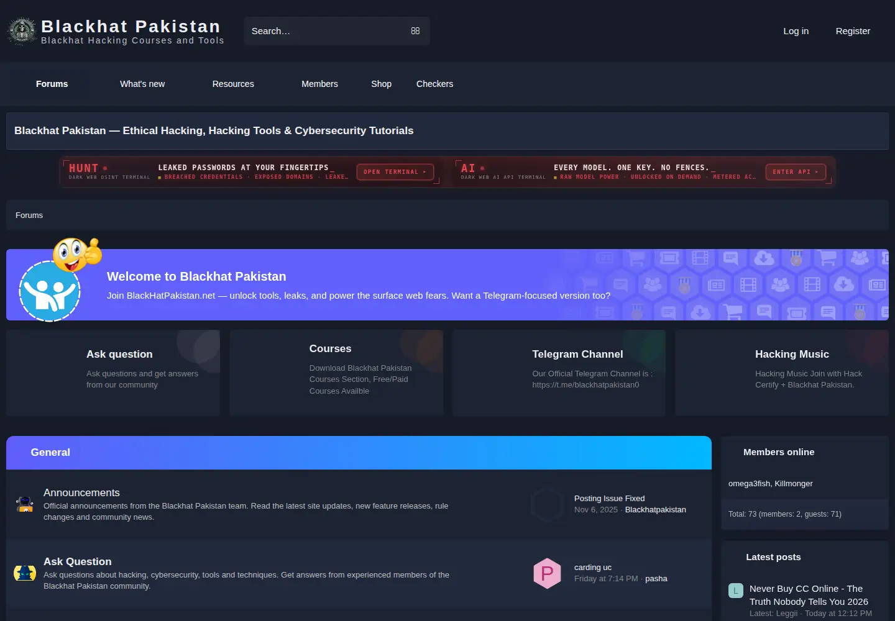Click the OPEN TERMINAL banner button

click(395, 172)
